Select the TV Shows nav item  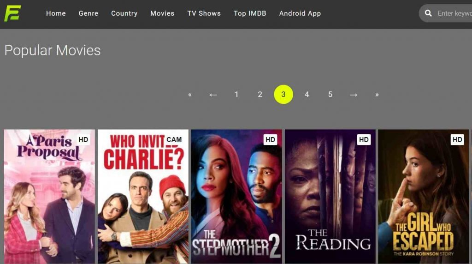point(204,13)
